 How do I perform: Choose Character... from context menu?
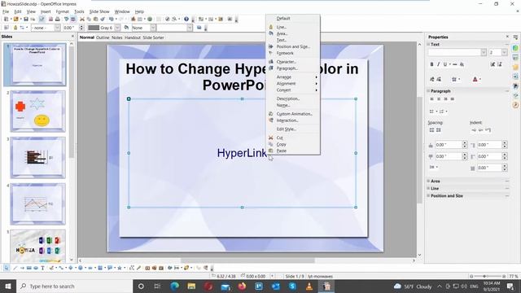(293, 62)
